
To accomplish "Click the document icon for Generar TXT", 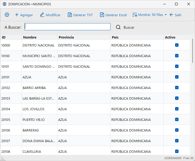I will coord(70,15).
